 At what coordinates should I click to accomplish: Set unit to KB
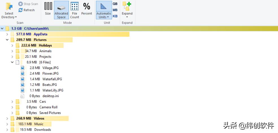point(115,16)
